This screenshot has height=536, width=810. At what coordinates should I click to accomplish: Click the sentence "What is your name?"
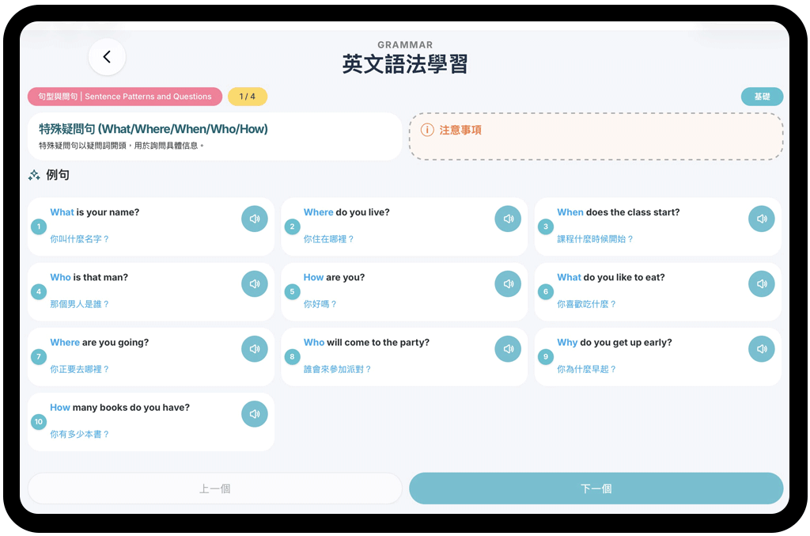[x=95, y=212]
